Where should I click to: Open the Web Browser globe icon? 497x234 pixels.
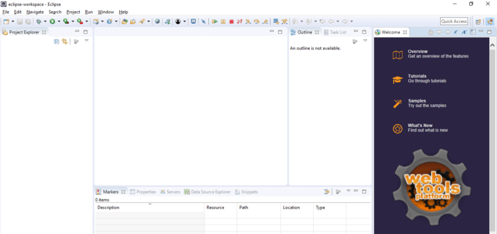(157, 21)
